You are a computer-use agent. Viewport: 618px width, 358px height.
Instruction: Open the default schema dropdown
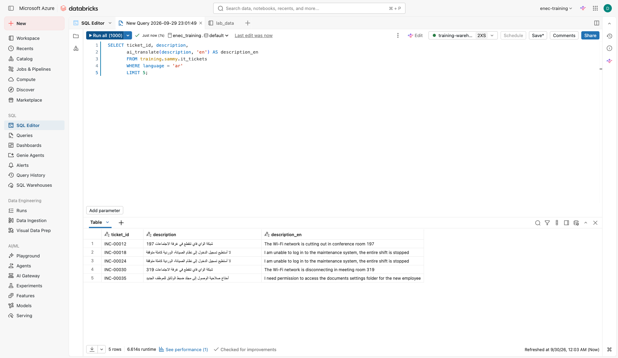click(216, 35)
